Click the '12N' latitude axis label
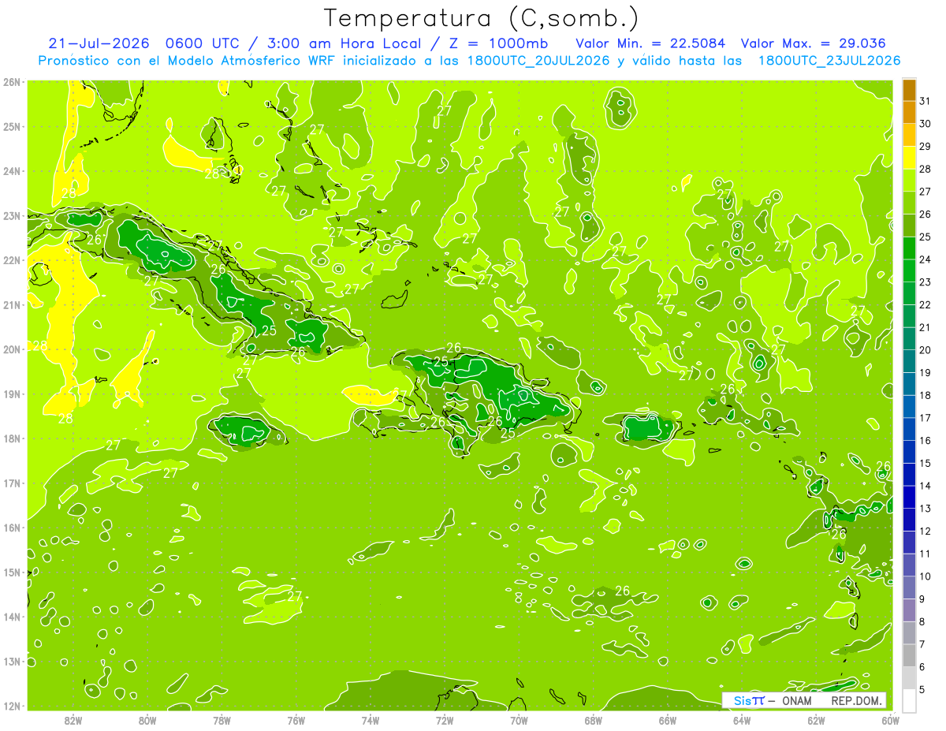Image resolution: width=946 pixels, height=731 pixels. (12, 706)
